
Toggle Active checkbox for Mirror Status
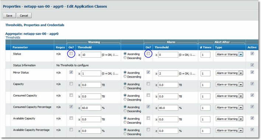pos(253,72)
